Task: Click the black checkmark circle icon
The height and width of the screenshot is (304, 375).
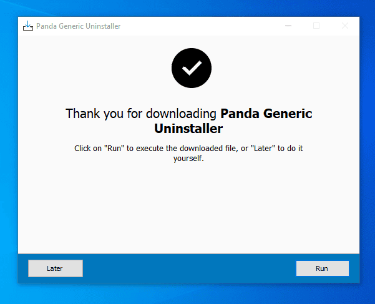Action: (192, 67)
